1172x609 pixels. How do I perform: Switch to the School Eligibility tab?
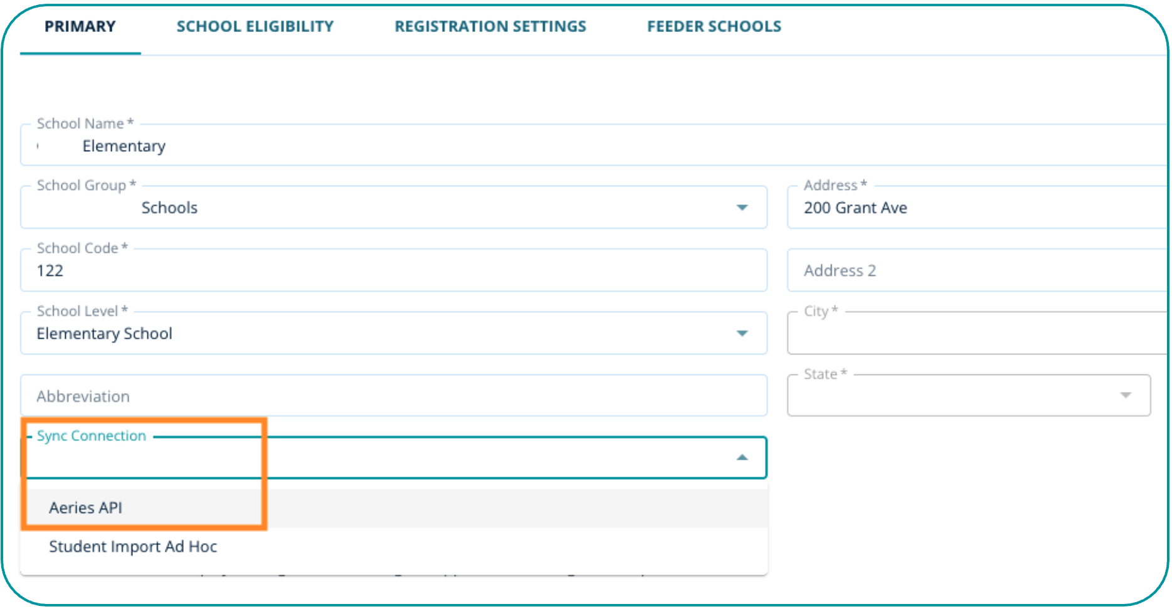pos(255,26)
